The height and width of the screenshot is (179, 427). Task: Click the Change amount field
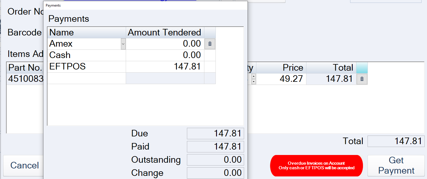[215, 173]
